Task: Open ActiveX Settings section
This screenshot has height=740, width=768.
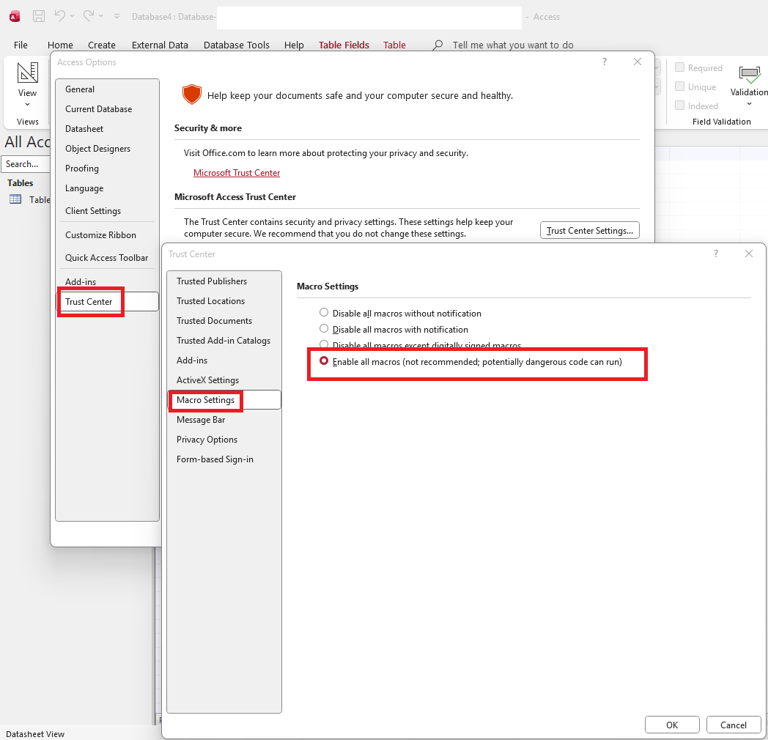Action: click(224, 380)
